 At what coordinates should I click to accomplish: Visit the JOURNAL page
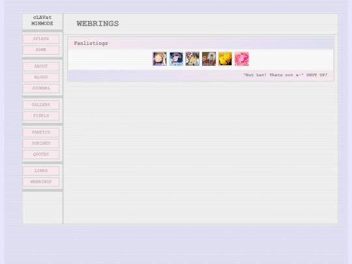coord(41,89)
